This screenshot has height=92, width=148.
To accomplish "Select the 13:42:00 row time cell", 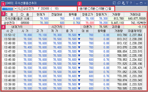I will 9,72.
